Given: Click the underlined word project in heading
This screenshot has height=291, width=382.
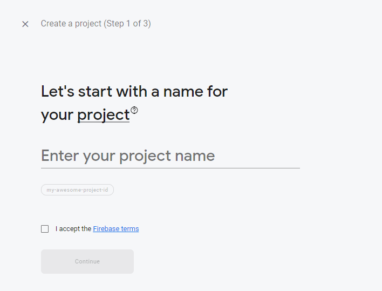Looking at the screenshot, I should point(103,115).
